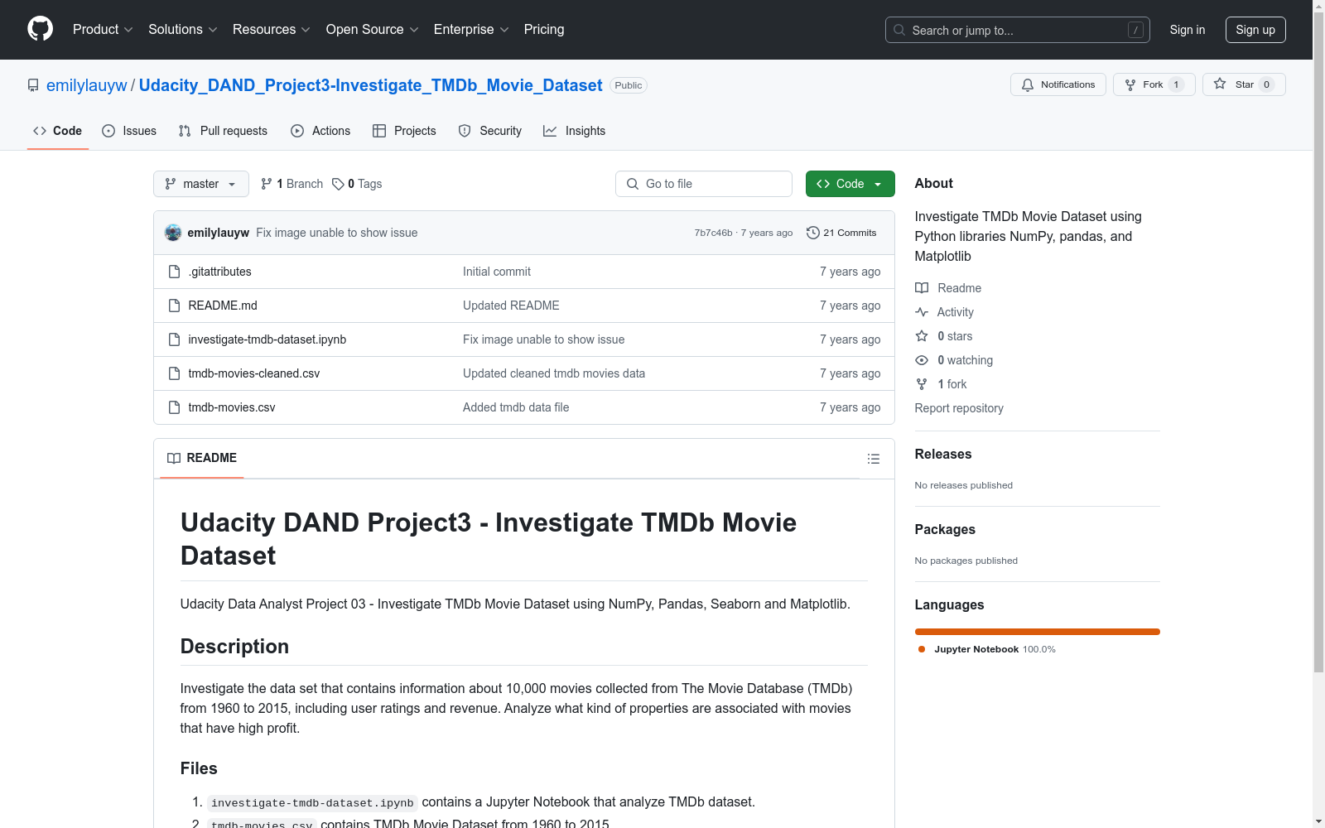Click the file icon next to README.md

tap(174, 306)
